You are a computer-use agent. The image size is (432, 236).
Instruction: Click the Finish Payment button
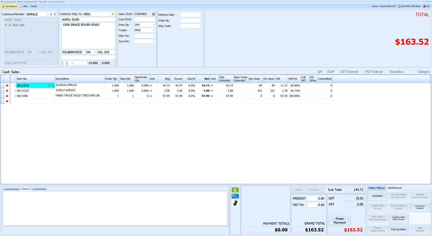[x=339, y=221]
